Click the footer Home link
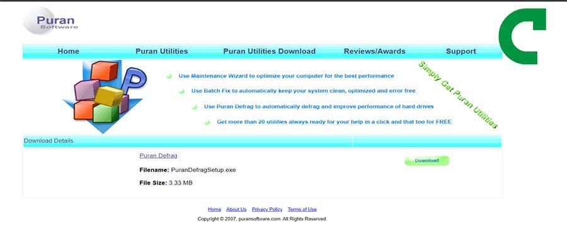The height and width of the screenshot is (252, 567). coord(214,209)
